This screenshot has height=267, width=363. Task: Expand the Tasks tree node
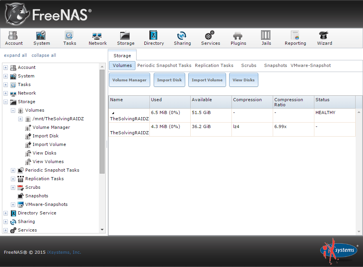click(5, 85)
